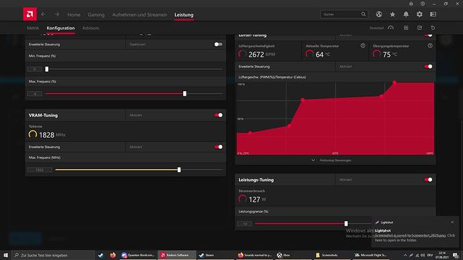Start Stresstest via the gauge icon

click(391, 27)
